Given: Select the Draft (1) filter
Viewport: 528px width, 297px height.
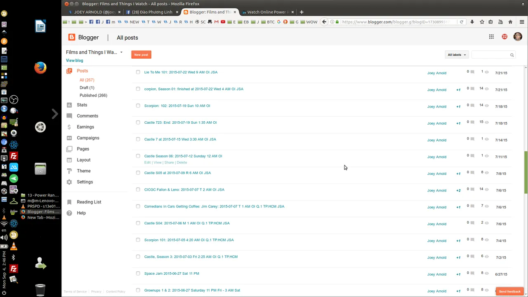Looking at the screenshot, I should (87, 88).
